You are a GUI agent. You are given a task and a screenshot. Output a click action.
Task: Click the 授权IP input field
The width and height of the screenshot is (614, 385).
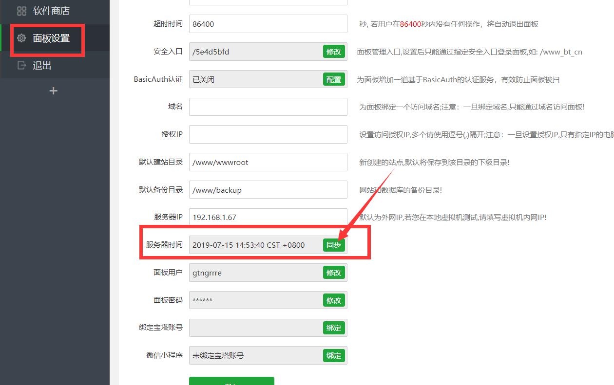pos(268,134)
